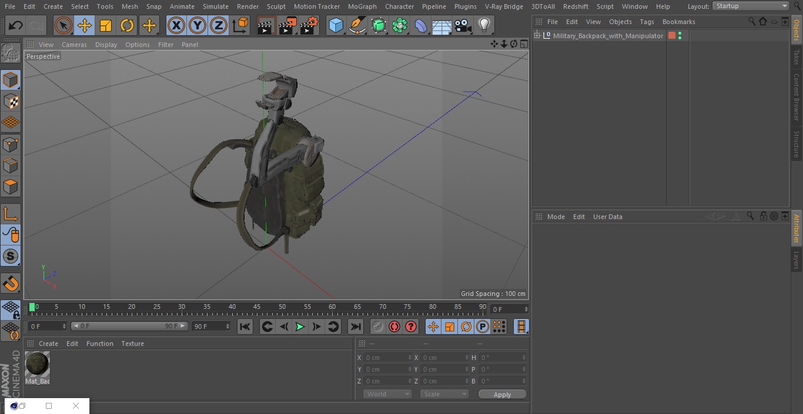
Task: Open the spline Pen tool
Action: coord(357,25)
